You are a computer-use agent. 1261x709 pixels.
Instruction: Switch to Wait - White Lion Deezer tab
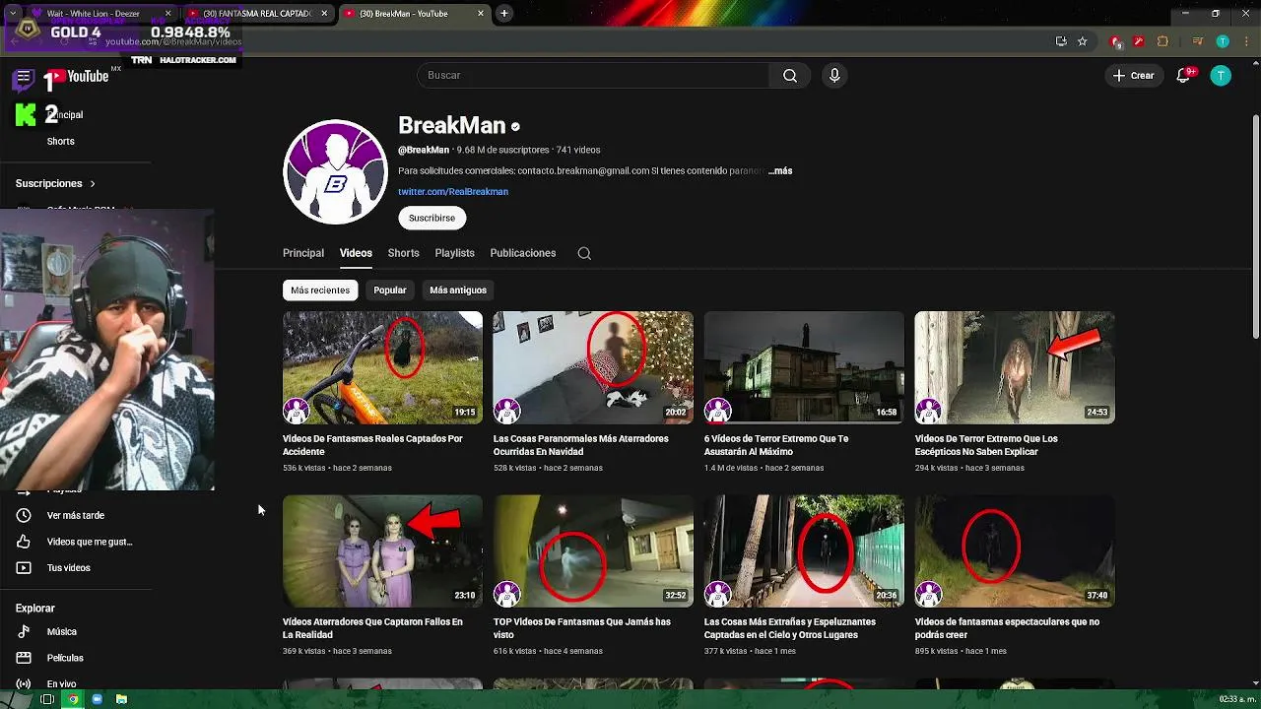coord(94,14)
